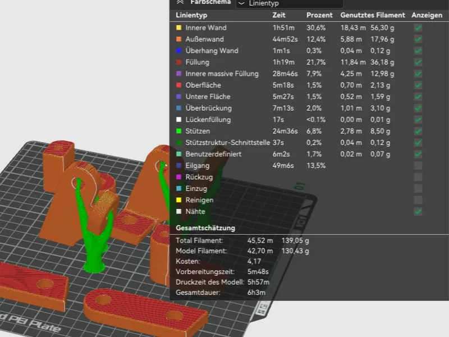Click Gesamtdauer value 6h3m

pyautogui.click(x=256, y=293)
